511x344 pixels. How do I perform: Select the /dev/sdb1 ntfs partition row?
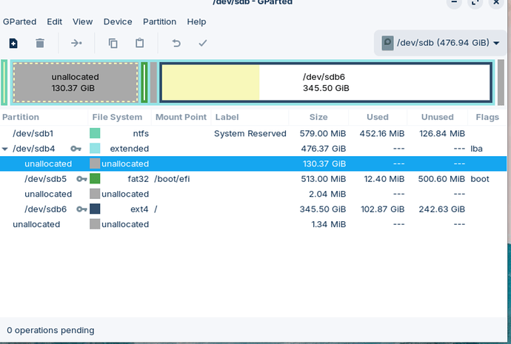(148, 133)
